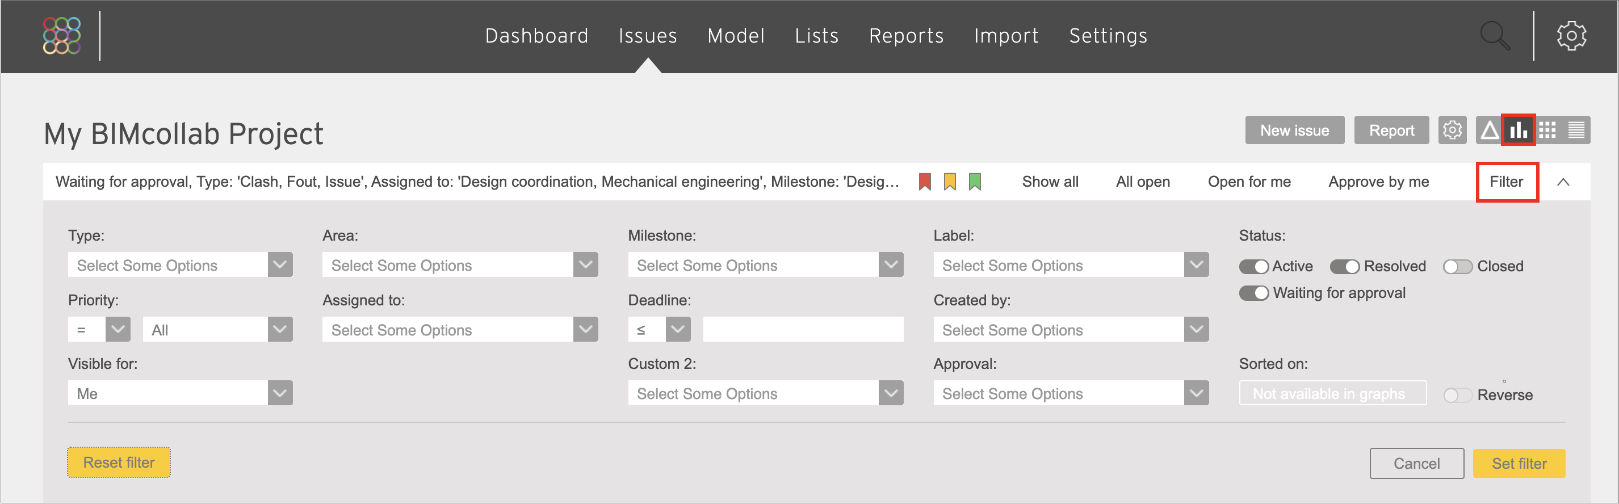Click the active filter summary text

477,182
